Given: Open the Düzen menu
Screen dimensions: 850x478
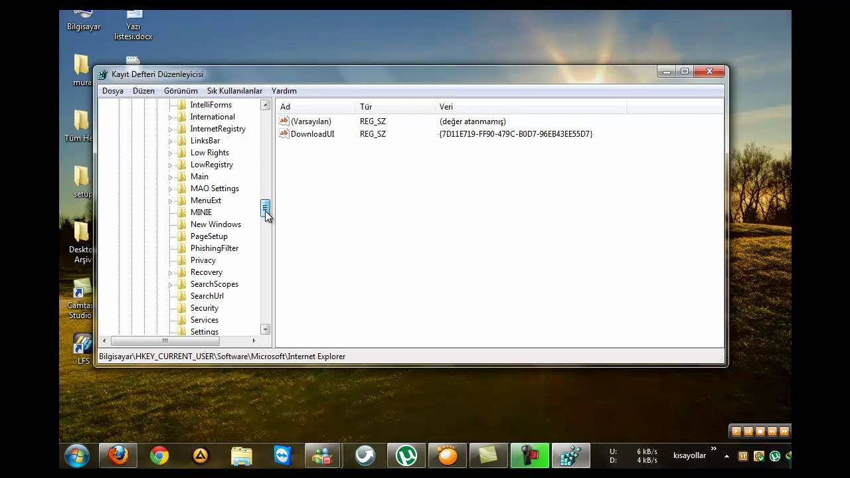Looking at the screenshot, I should point(143,91).
